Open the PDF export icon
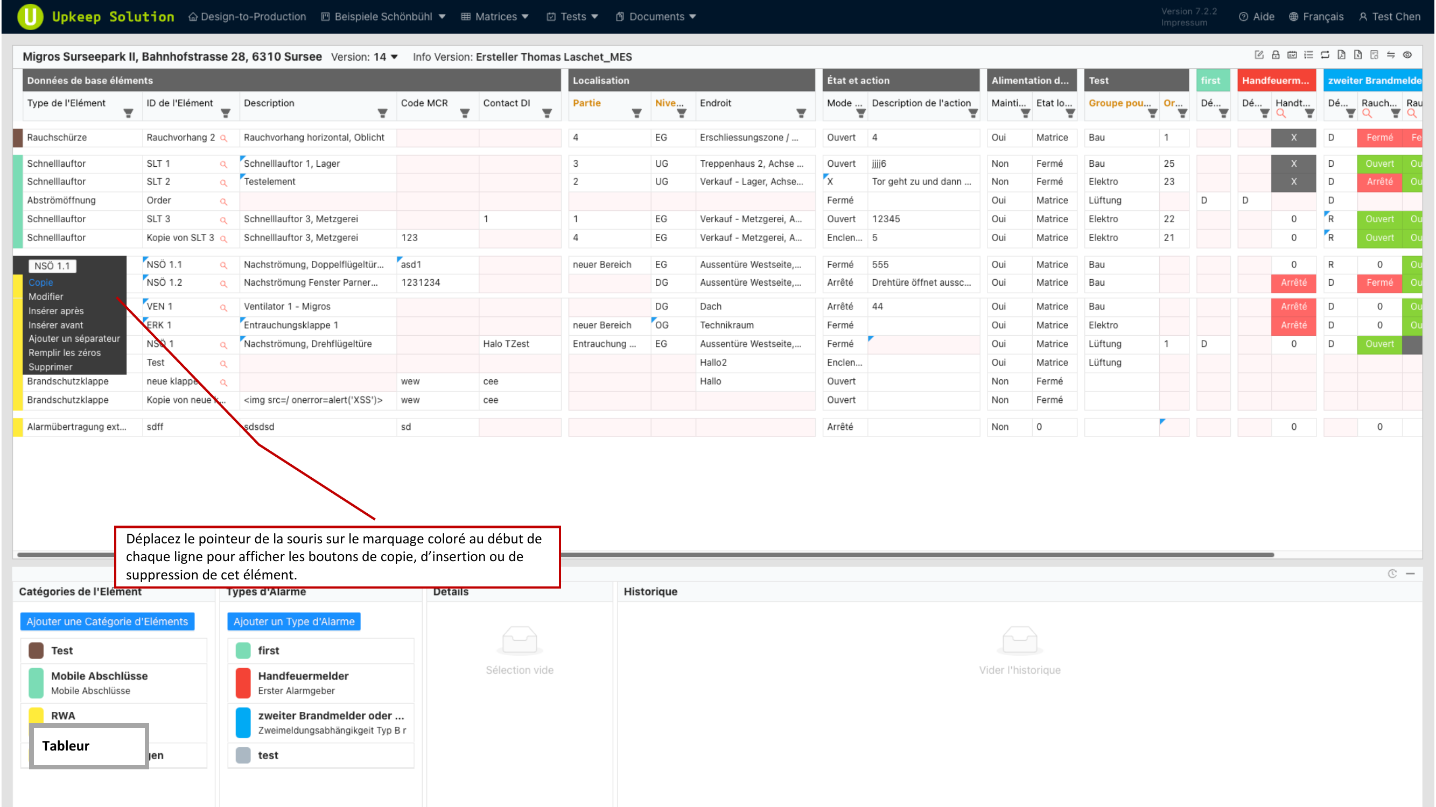This screenshot has width=1436, height=807. [x=1342, y=55]
